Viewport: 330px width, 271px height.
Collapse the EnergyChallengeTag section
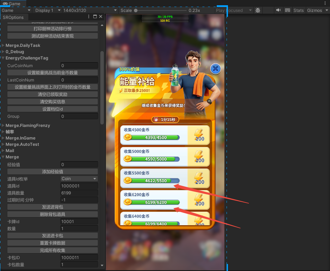pyautogui.click(x=3, y=58)
